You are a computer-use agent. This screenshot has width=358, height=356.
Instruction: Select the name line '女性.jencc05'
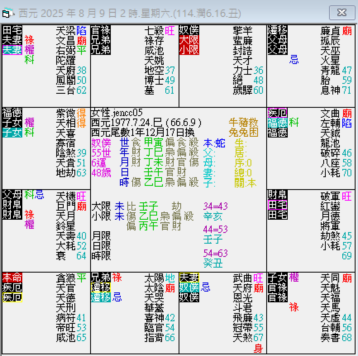[117, 113]
